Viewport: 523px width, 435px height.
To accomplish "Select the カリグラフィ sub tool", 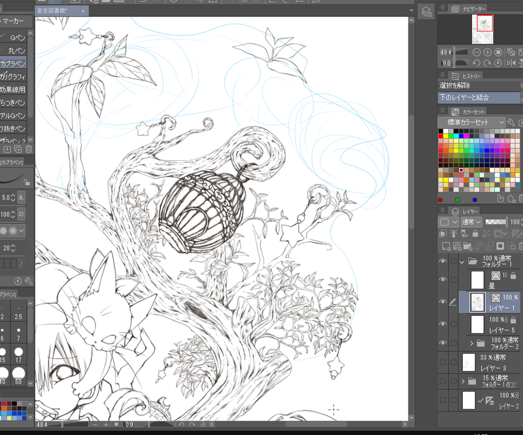I will coord(13,77).
